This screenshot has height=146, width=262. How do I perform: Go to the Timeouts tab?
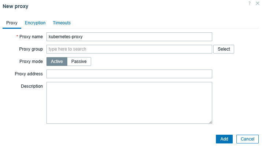point(62,23)
